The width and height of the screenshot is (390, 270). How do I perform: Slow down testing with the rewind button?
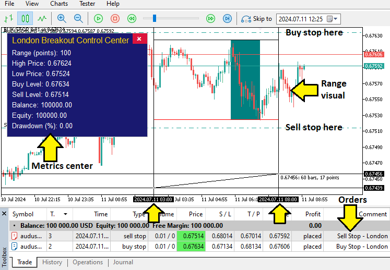132,19
